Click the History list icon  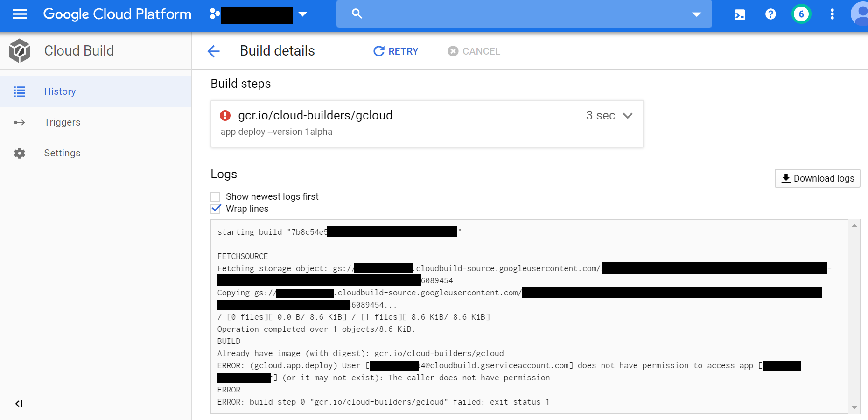(20, 91)
